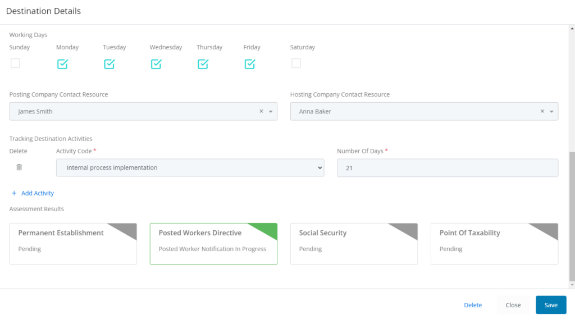Image resolution: width=575 pixels, height=323 pixels.
Task: Click the Anna Baker selected value
Action: click(315, 111)
